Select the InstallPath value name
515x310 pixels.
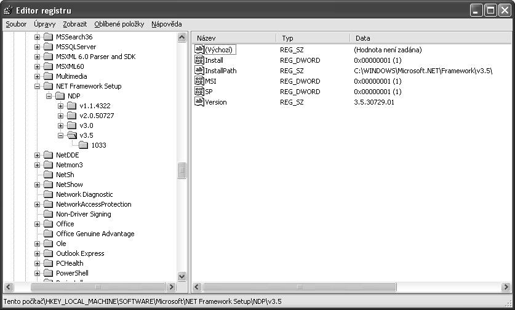221,71
